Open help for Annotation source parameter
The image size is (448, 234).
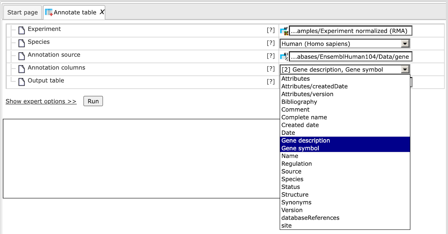click(x=270, y=56)
